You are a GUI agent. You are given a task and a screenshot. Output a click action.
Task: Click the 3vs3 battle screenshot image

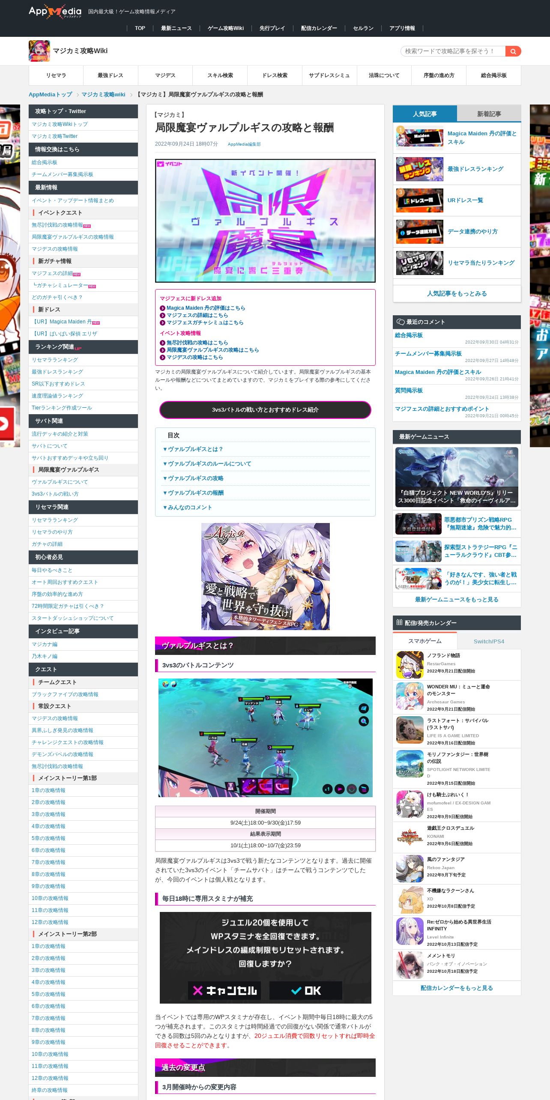[265, 738]
